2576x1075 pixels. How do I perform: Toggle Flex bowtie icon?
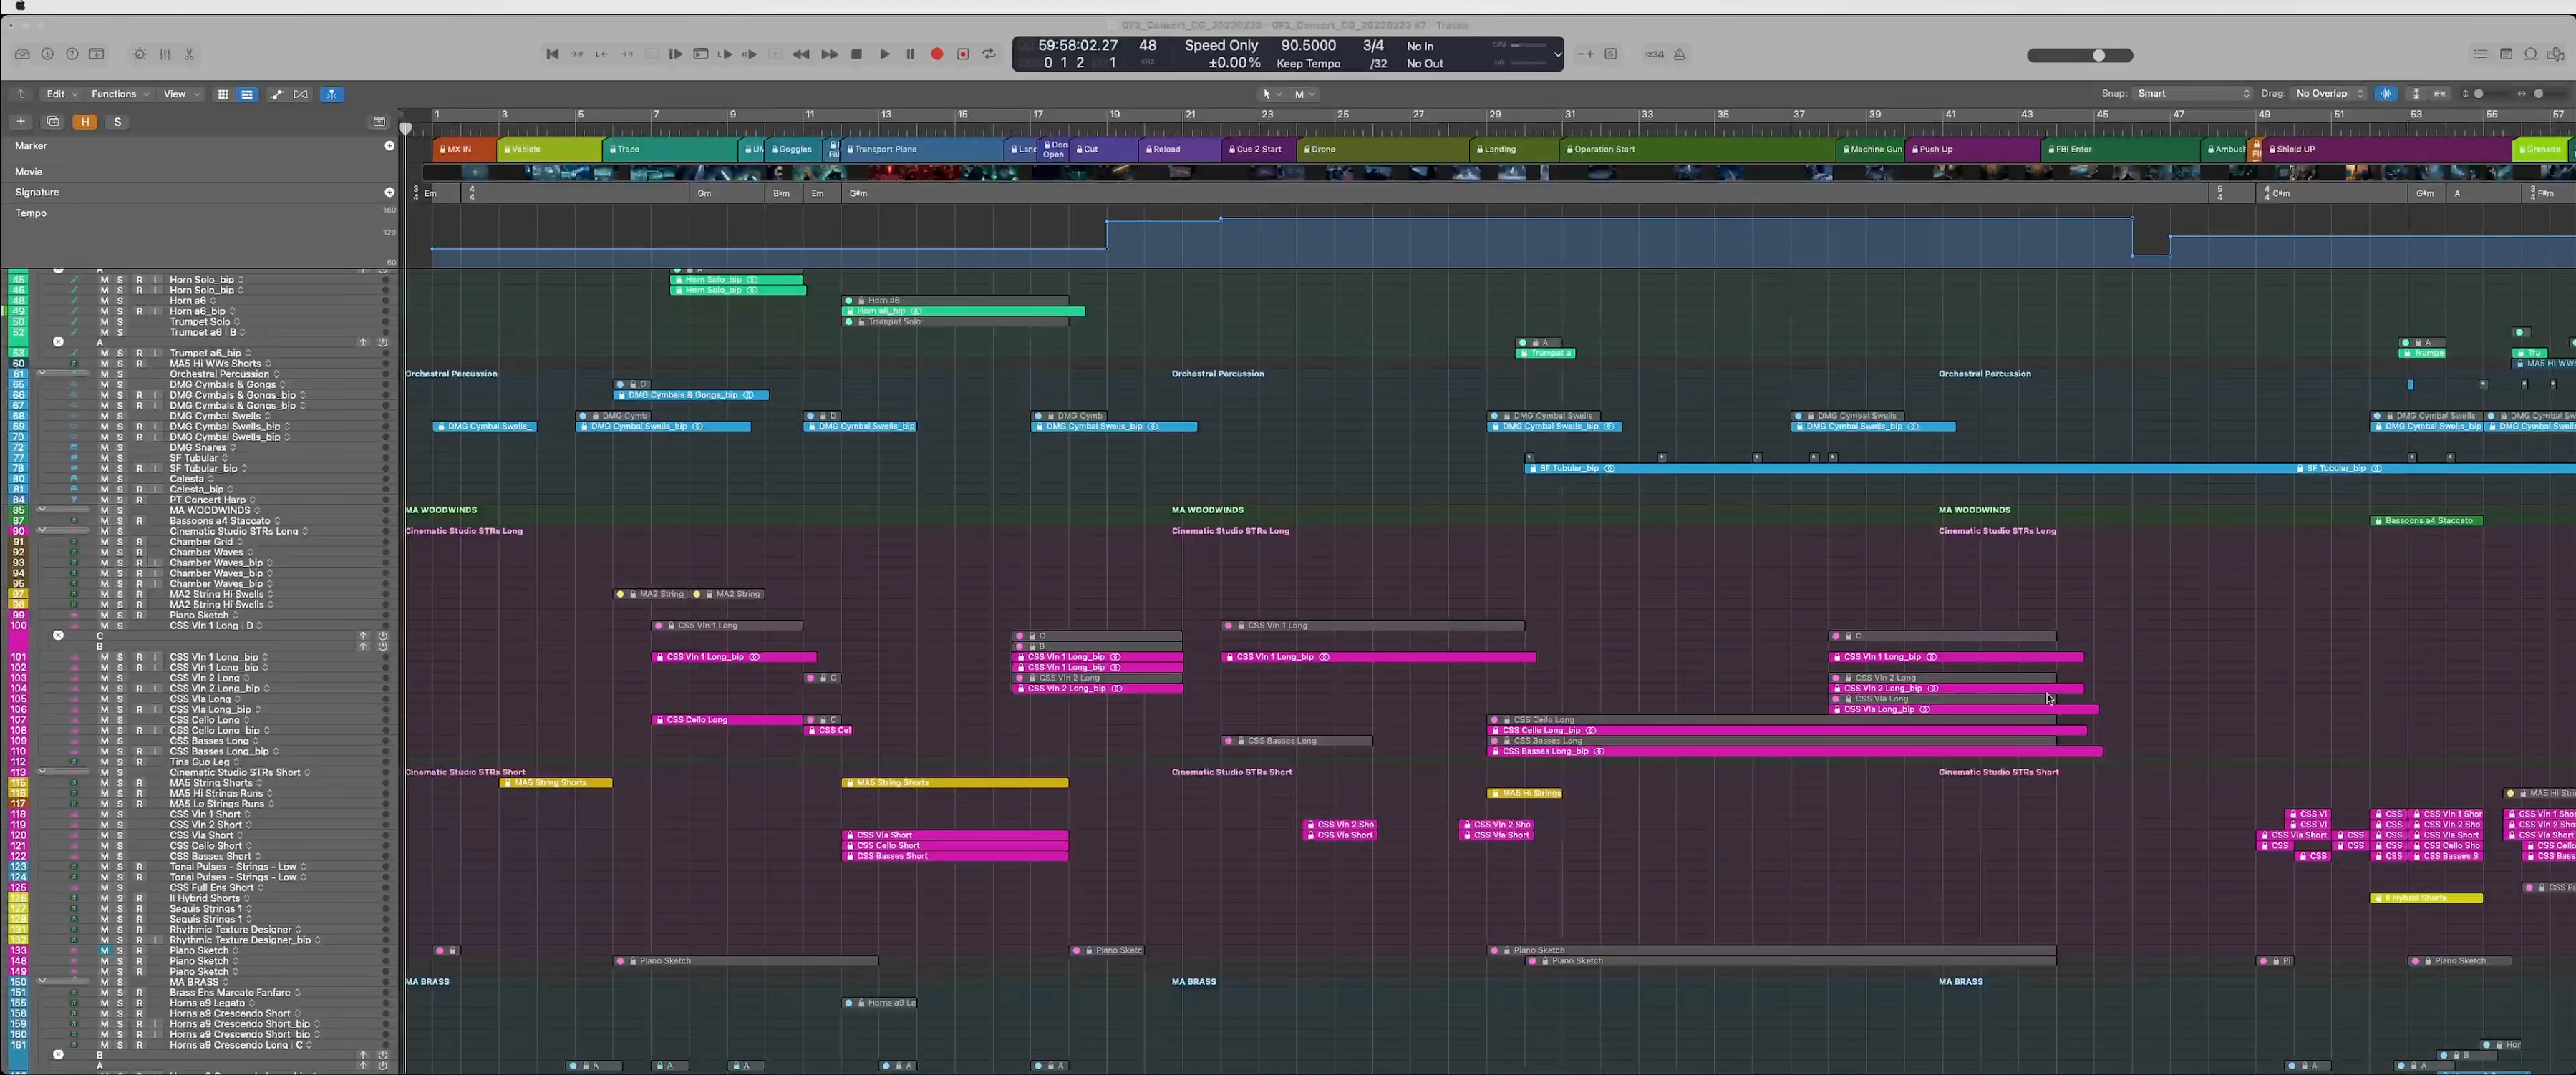[301, 94]
